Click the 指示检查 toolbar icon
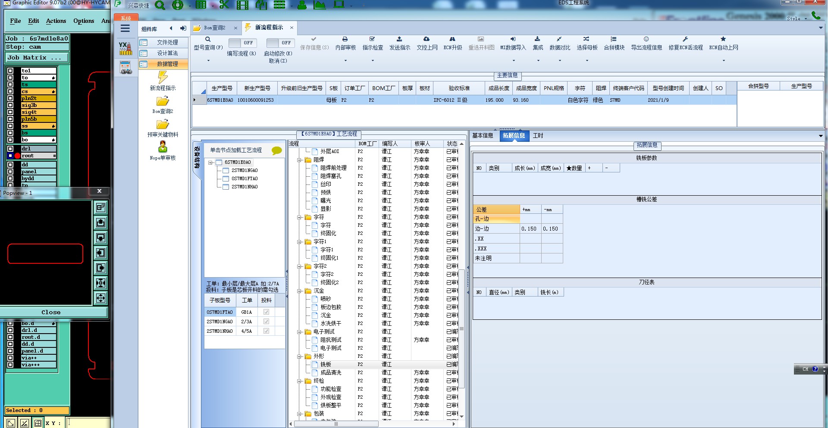 (373, 39)
